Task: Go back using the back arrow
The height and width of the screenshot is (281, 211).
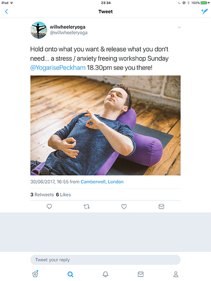Action: 6,12
